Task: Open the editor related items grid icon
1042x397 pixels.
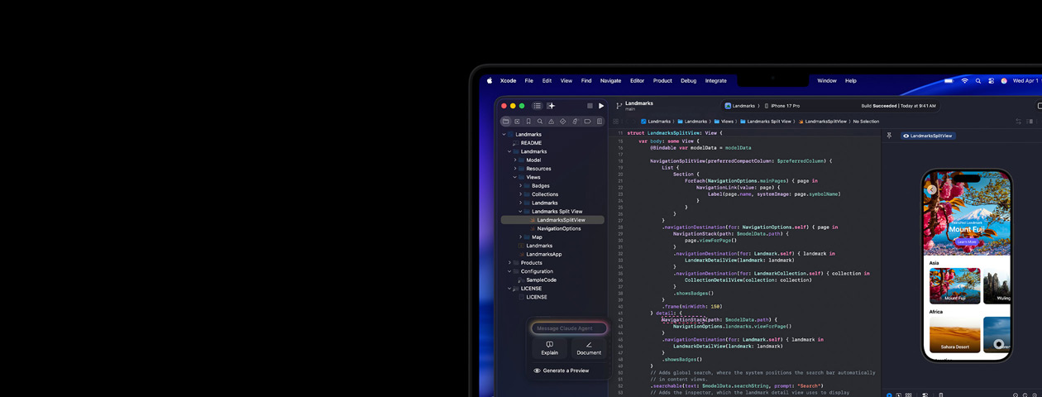Action: tap(616, 122)
